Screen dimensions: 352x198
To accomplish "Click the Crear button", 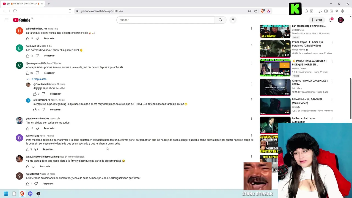I will 317,20.
